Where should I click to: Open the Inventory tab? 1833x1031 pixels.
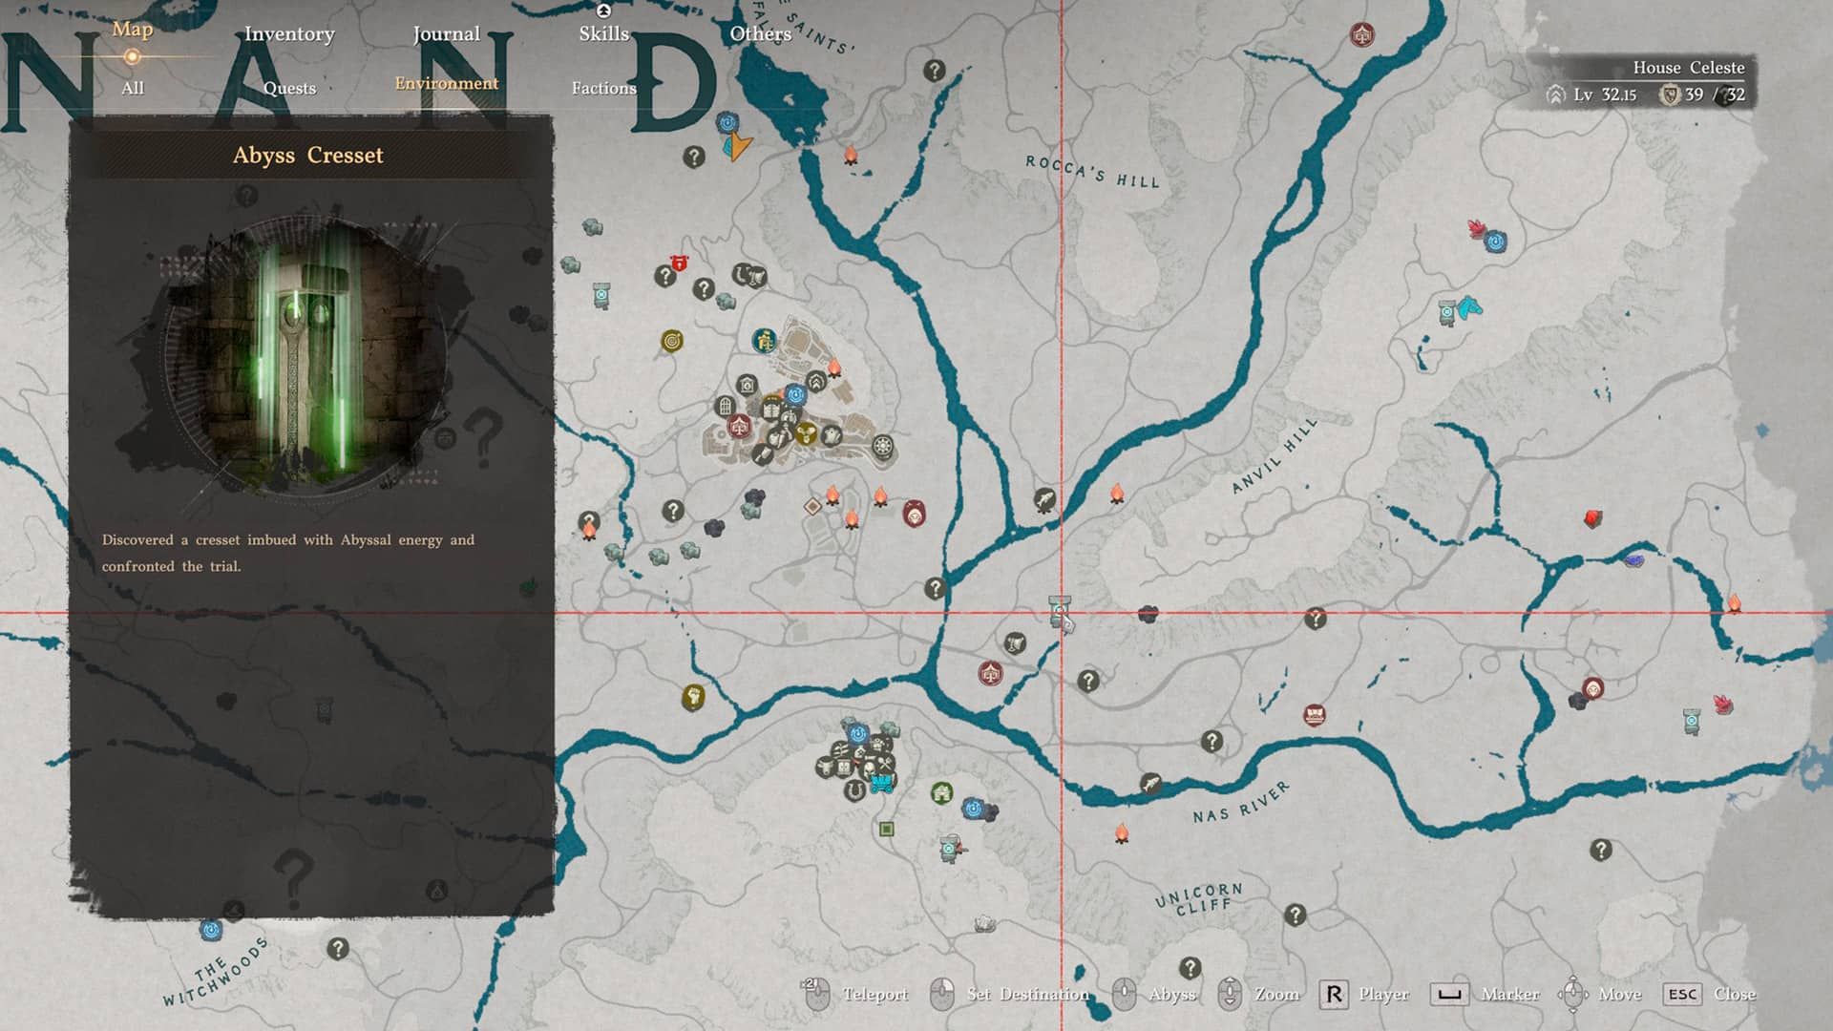[289, 34]
